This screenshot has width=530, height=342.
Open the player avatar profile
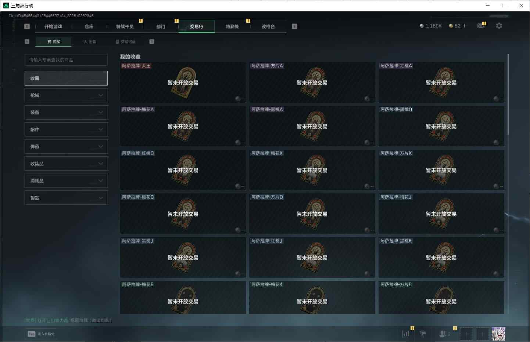pyautogui.click(x=498, y=334)
